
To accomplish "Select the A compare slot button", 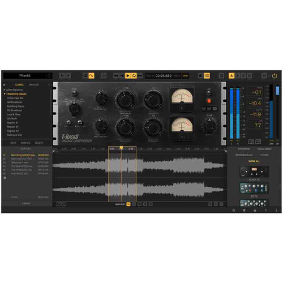I will click(x=231, y=76).
